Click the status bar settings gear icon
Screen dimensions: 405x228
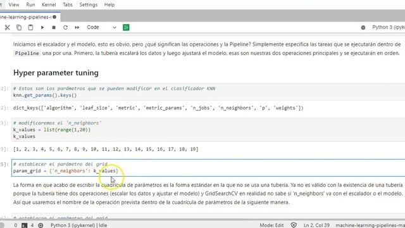(40, 225)
